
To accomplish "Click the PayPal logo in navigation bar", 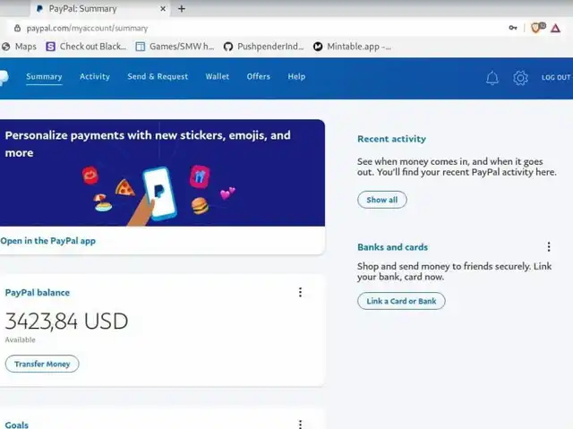I will tap(4, 77).
